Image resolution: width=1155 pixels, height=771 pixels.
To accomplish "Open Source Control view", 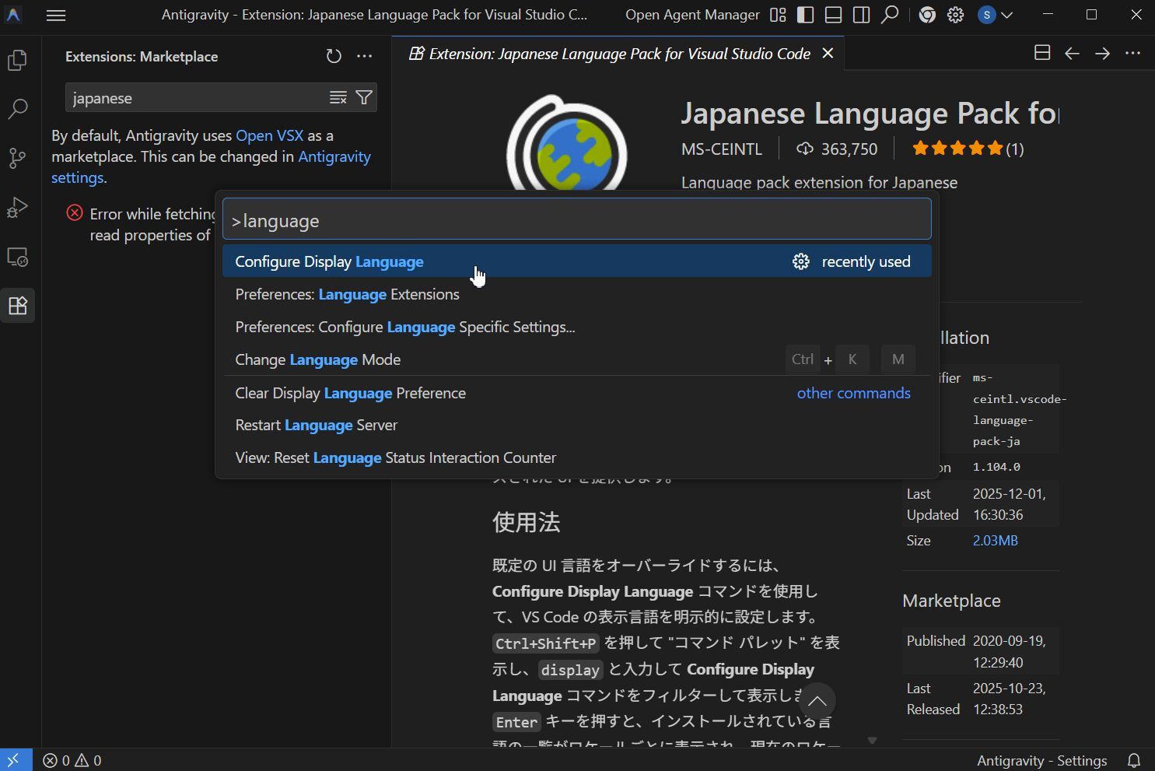I will tap(17, 158).
